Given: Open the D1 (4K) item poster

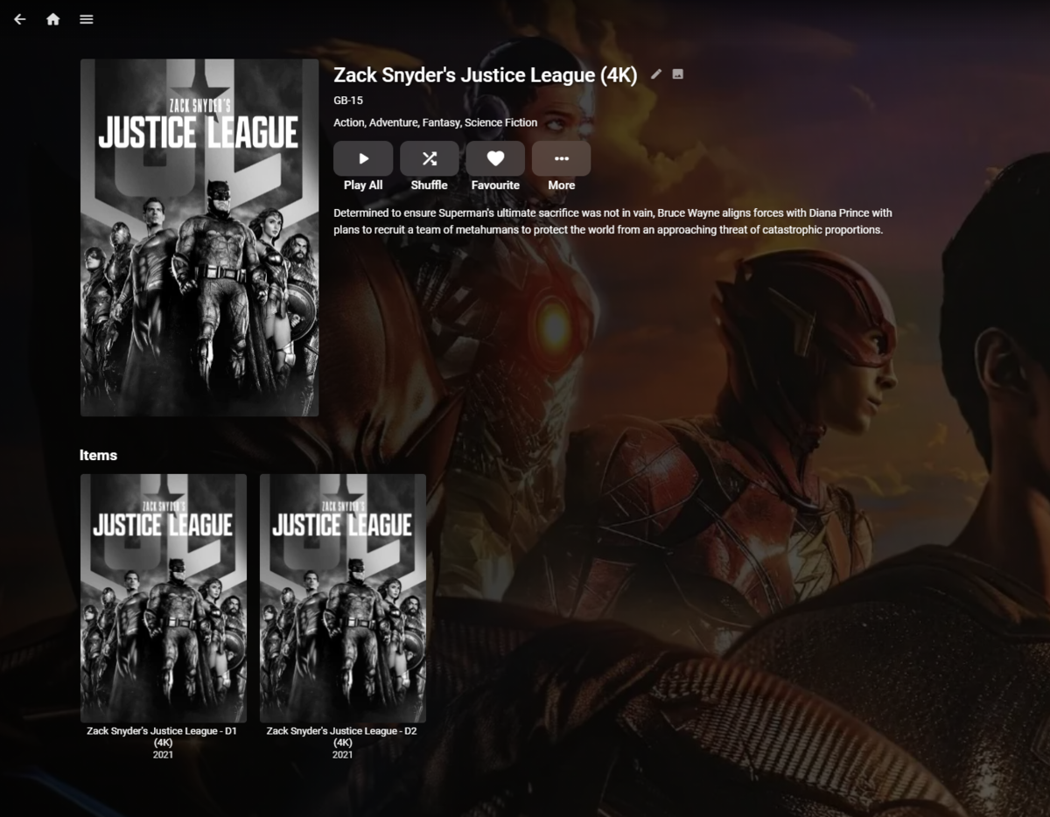Looking at the screenshot, I should (164, 598).
